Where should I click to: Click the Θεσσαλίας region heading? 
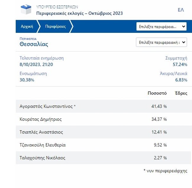(x=34, y=44)
